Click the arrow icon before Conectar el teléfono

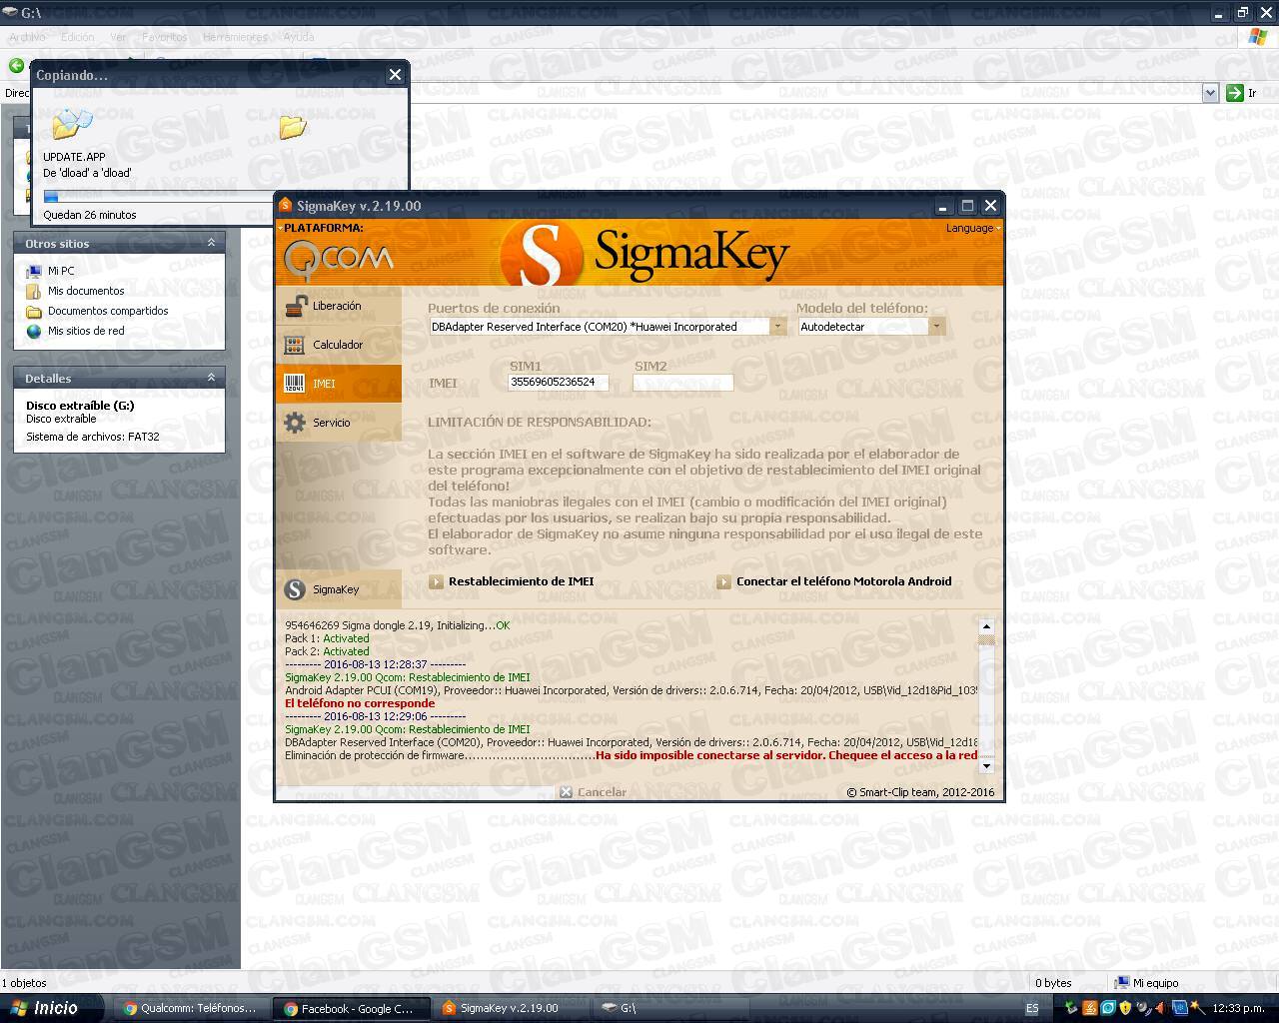[723, 581]
